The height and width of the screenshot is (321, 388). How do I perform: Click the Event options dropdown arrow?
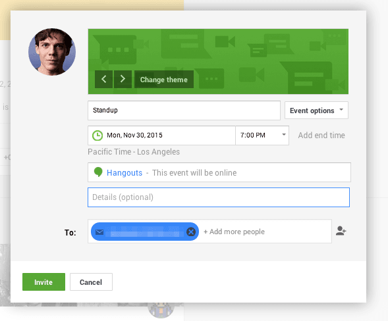[x=341, y=109]
